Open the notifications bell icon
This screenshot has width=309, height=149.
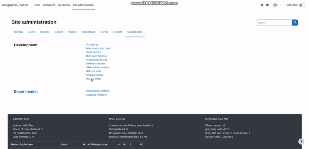(x=262, y=5)
